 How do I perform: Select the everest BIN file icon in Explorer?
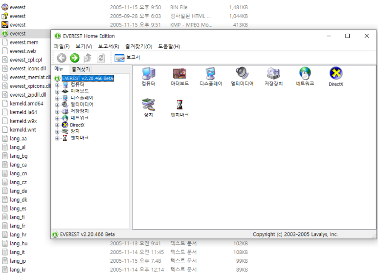(5, 7)
